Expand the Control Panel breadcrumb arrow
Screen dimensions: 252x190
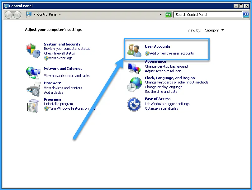(x=60, y=14)
